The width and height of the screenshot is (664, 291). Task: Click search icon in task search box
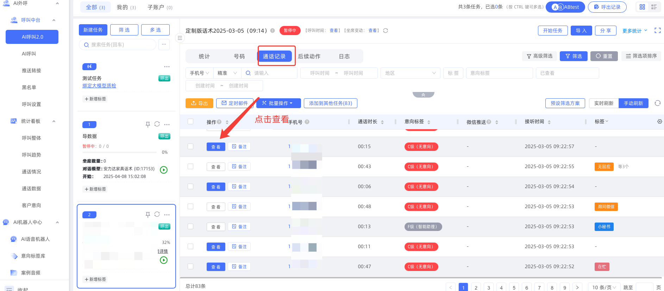point(86,45)
